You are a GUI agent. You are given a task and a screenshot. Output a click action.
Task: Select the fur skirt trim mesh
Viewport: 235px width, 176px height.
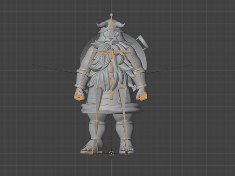pos(111,109)
